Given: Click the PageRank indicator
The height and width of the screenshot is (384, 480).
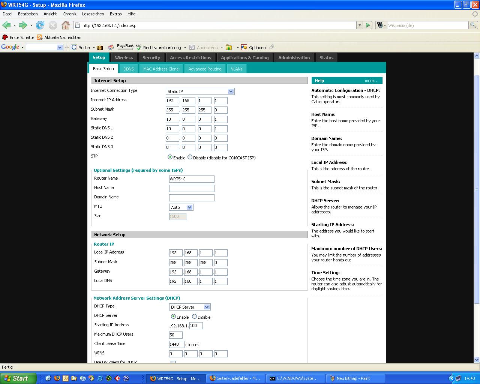Looking at the screenshot, I should (125, 47).
